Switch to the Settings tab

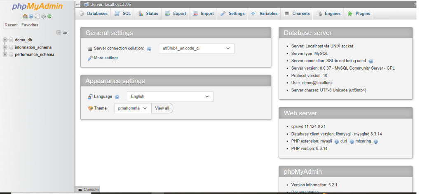click(232, 14)
